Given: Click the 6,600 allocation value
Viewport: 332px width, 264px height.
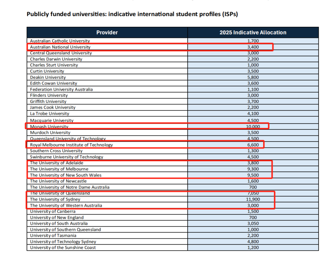Looking at the screenshot, I should point(253,145).
